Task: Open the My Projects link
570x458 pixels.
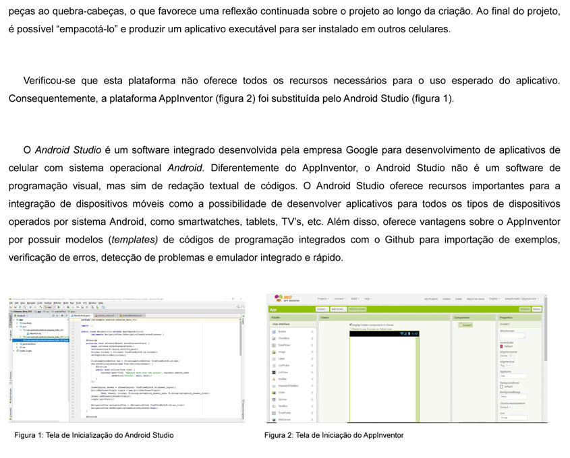Action: tap(431, 298)
